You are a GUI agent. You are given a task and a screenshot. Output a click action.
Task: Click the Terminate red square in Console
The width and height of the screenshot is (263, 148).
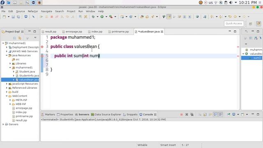[182, 114]
